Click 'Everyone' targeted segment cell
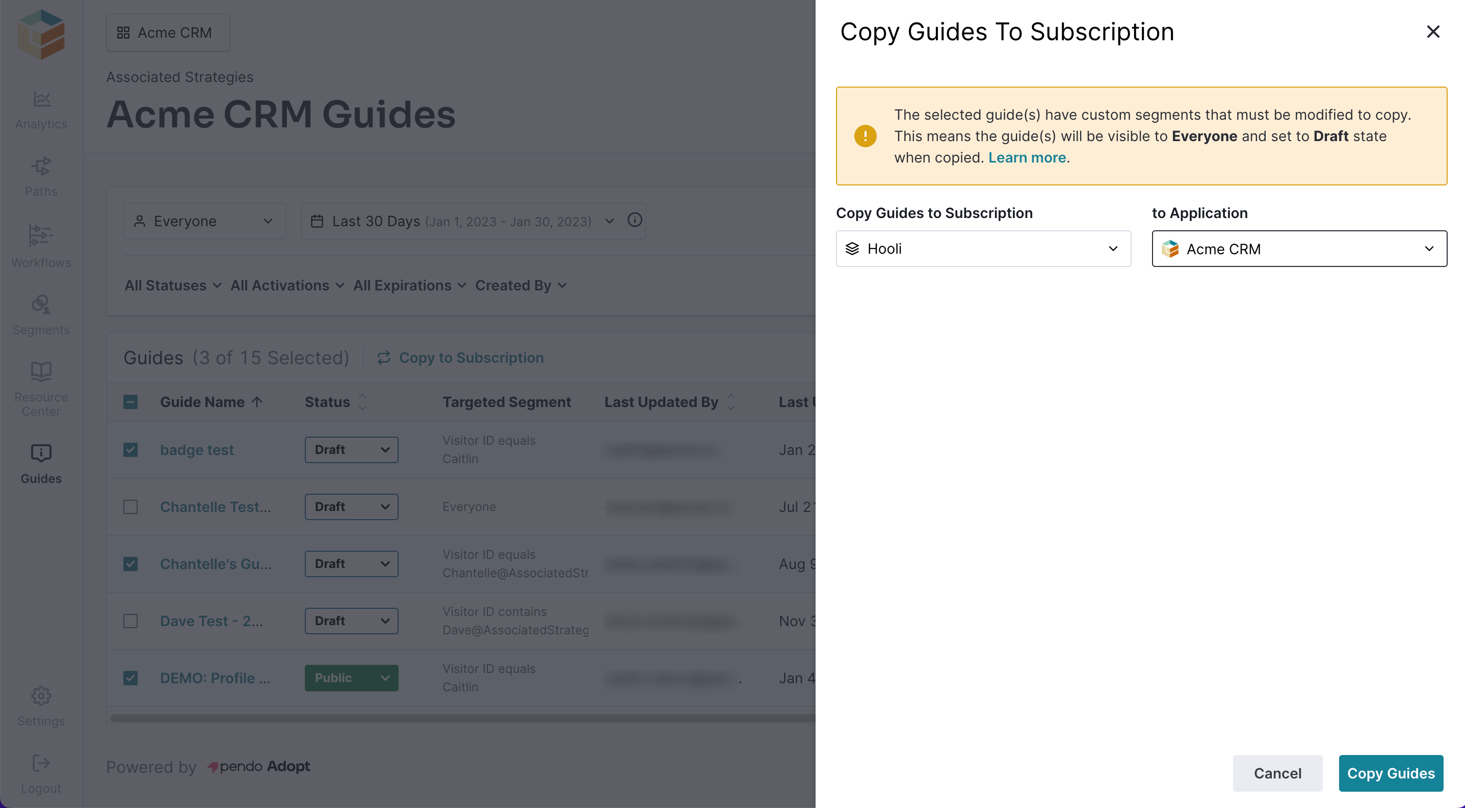Viewport: 1465px width, 808px height. click(468, 506)
